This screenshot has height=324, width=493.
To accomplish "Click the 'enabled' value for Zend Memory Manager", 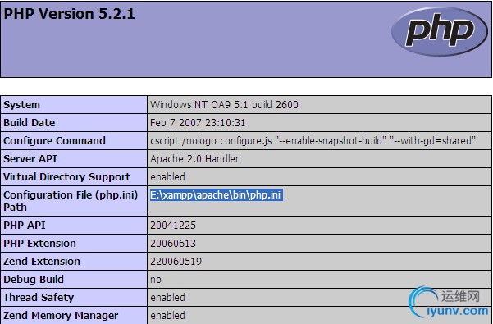I will click(x=167, y=315).
